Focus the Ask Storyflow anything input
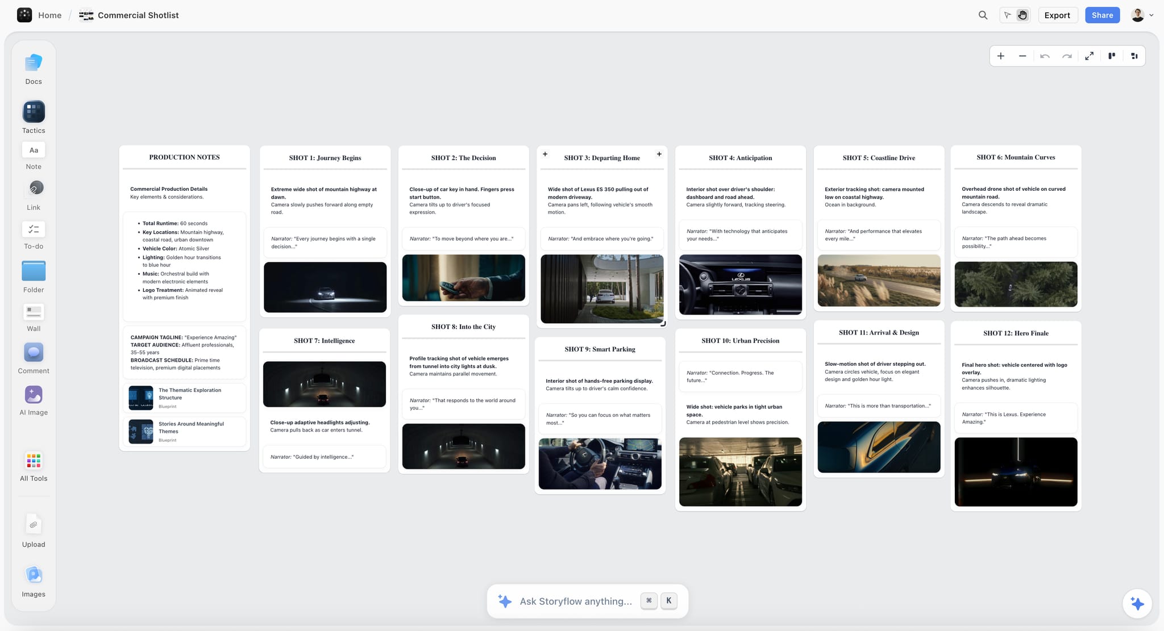This screenshot has height=631, width=1164. pos(576,601)
